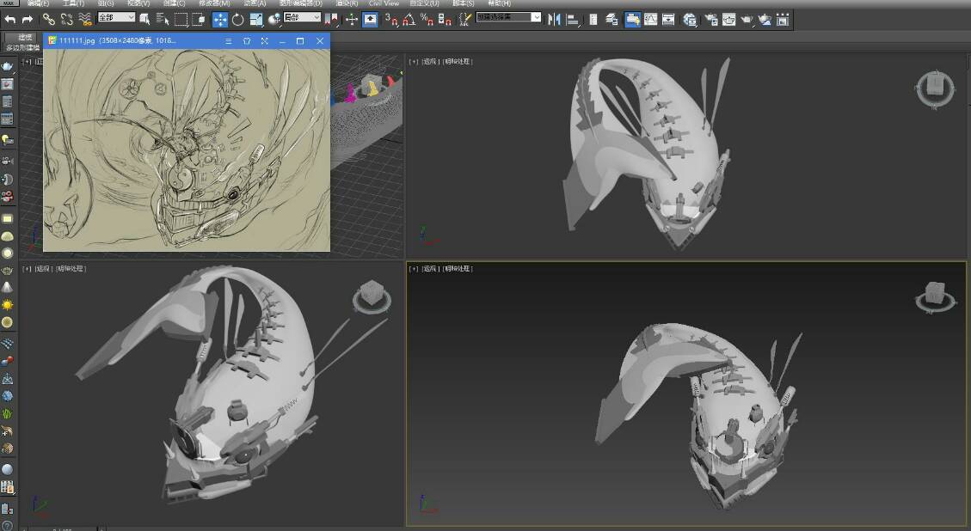Click the 建模 ribbon tab button
Screen dimensions: 971x531
pyautogui.click(x=26, y=37)
